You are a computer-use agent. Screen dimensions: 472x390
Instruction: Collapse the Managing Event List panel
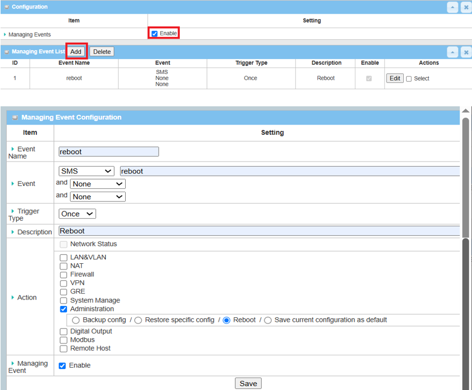452,52
